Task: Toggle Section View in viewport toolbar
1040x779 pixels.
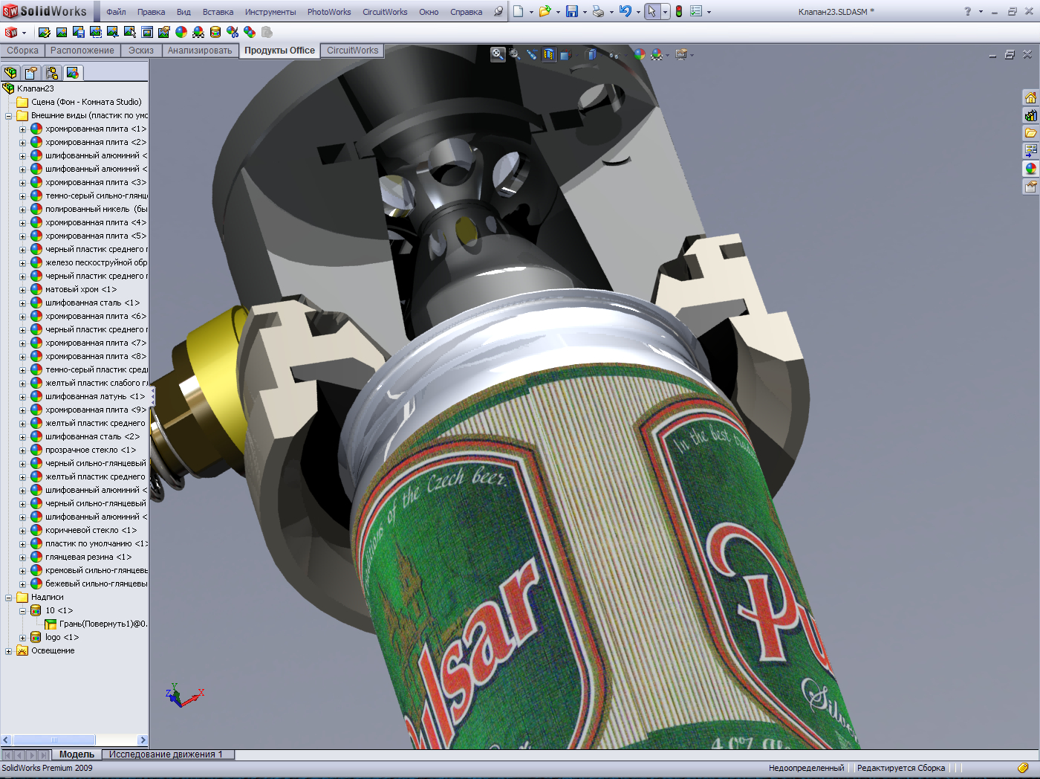Action: (x=549, y=54)
